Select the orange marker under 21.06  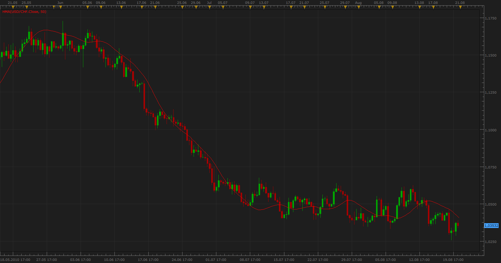click(155, 7)
